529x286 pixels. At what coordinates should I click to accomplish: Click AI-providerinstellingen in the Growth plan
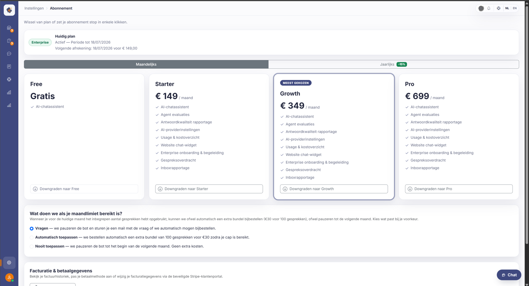pyautogui.click(x=305, y=139)
